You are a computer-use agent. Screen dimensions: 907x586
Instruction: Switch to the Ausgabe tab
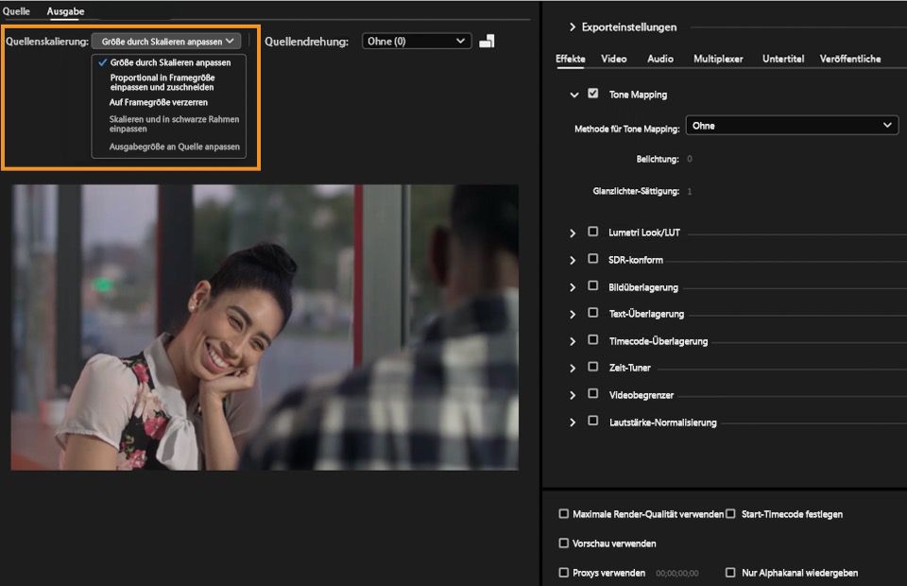click(x=65, y=11)
